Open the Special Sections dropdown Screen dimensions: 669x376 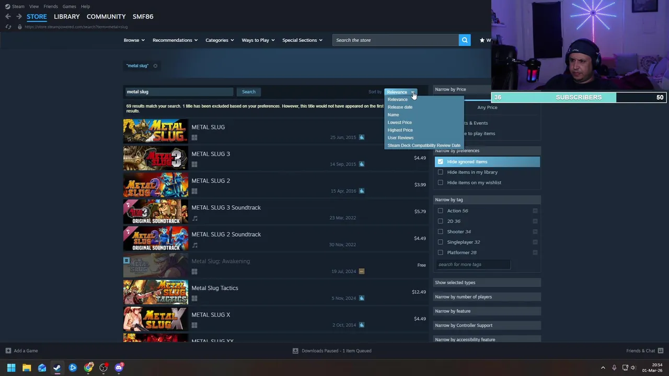[x=302, y=40]
